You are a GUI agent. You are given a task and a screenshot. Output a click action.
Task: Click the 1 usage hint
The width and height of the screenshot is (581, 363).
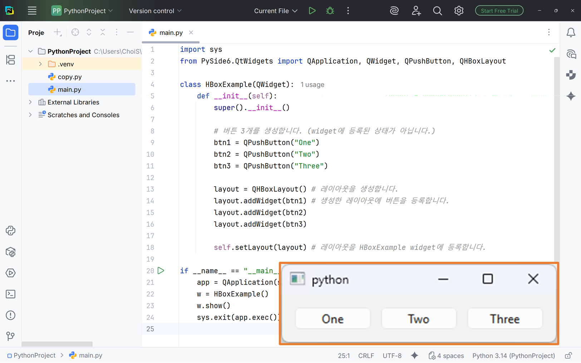tap(312, 85)
